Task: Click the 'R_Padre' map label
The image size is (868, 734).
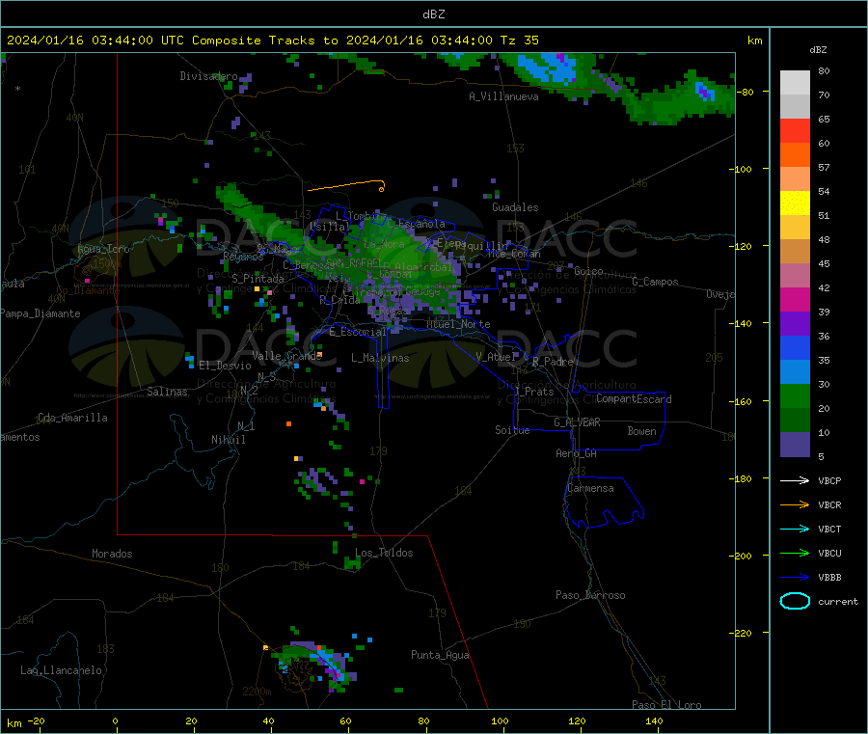Action: pos(553,362)
